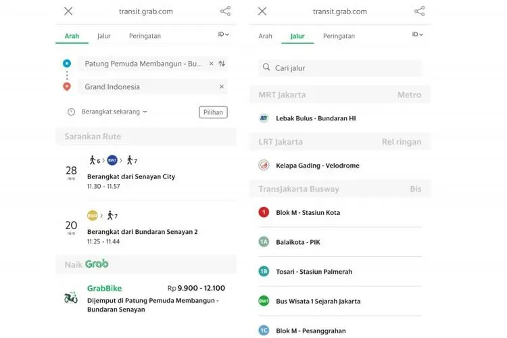Click the clock icon beside Berangkat sekarang
The width and height of the screenshot is (507, 338).
71,112
